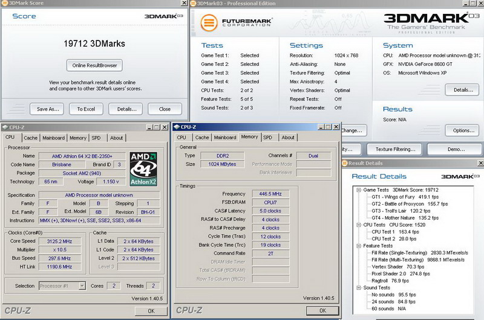
Task: Click the memory Frequency 446.5 MHz field
Action: pyautogui.click(x=270, y=194)
